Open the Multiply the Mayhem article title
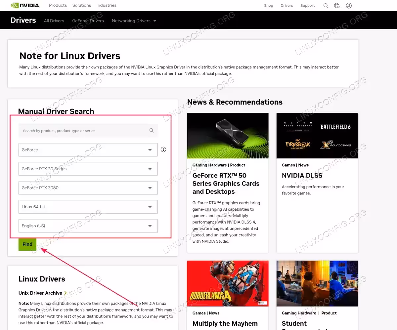Viewport: 397px width, 330px height. pyautogui.click(x=225, y=323)
